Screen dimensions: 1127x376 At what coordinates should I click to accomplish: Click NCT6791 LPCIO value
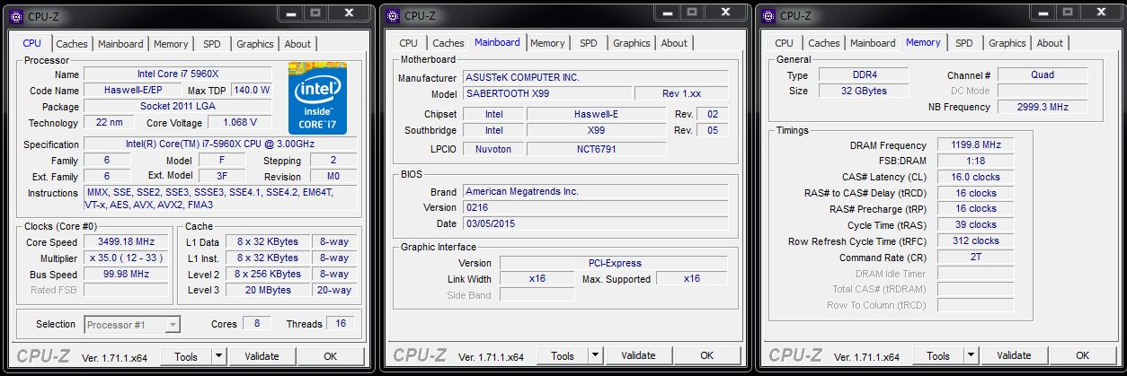(x=596, y=150)
